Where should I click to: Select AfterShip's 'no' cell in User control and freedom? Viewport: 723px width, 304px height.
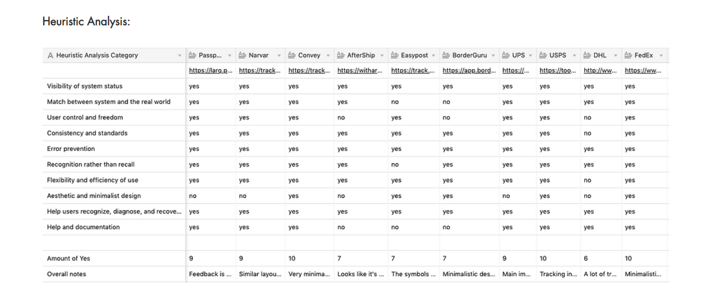point(341,118)
